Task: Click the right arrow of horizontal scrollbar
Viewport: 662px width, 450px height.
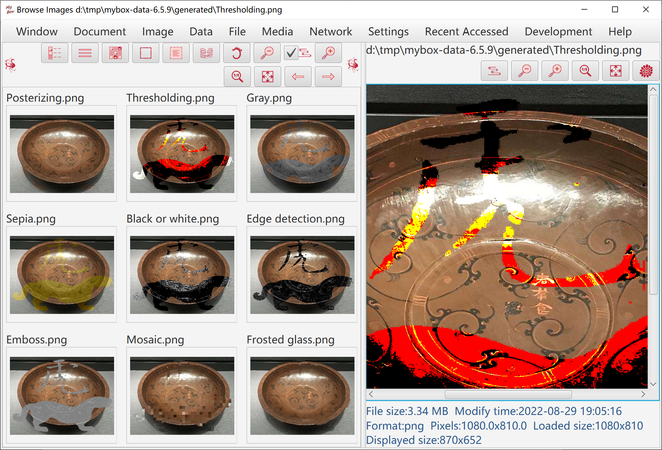Action: pyautogui.click(x=643, y=395)
